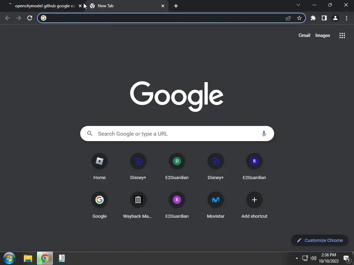The width and height of the screenshot is (354, 265).
Task: Close the opencitymodel github tab
Action: click(80, 6)
